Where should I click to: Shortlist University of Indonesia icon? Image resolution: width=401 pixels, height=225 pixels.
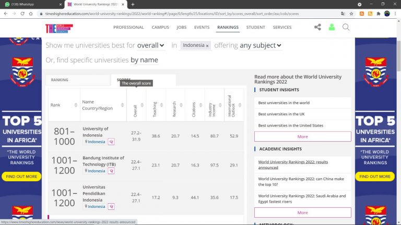111,142
